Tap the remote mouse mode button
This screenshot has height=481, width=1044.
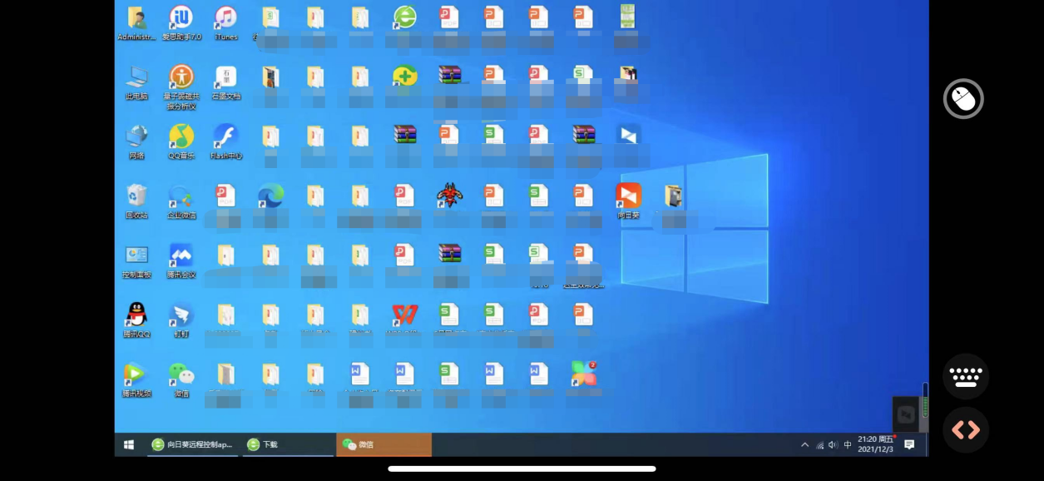pyautogui.click(x=963, y=99)
